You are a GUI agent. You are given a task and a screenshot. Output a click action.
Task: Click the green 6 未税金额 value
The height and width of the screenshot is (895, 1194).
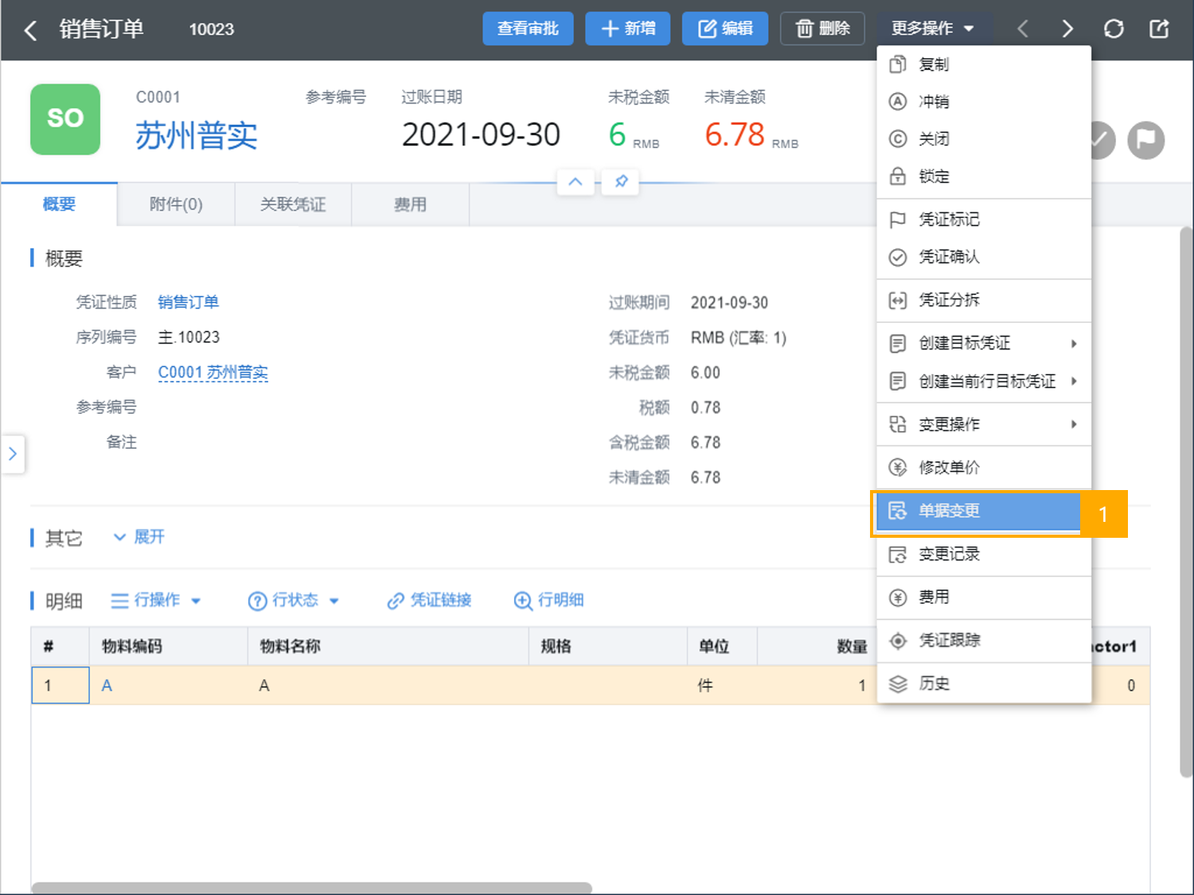point(617,135)
